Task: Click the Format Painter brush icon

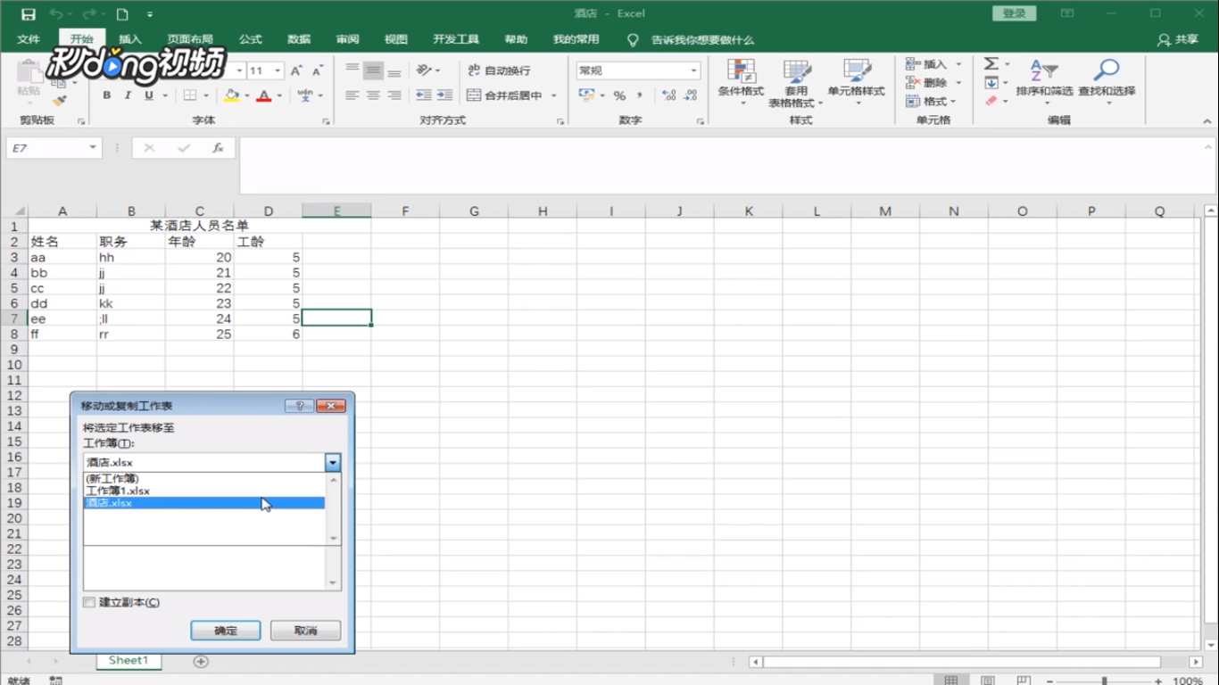Action: pyautogui.click(x=60, y=101)
